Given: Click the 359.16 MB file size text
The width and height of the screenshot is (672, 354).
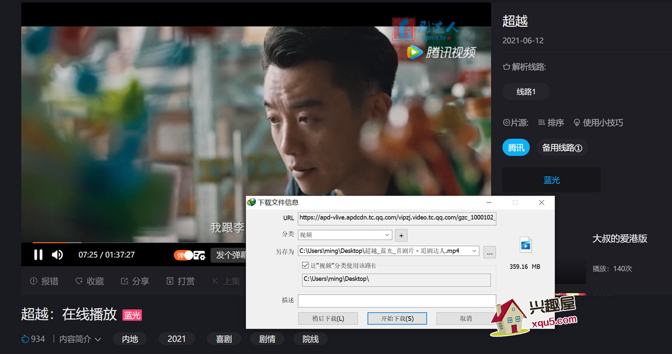Looking at the screenshot, I should pos(525,267).
